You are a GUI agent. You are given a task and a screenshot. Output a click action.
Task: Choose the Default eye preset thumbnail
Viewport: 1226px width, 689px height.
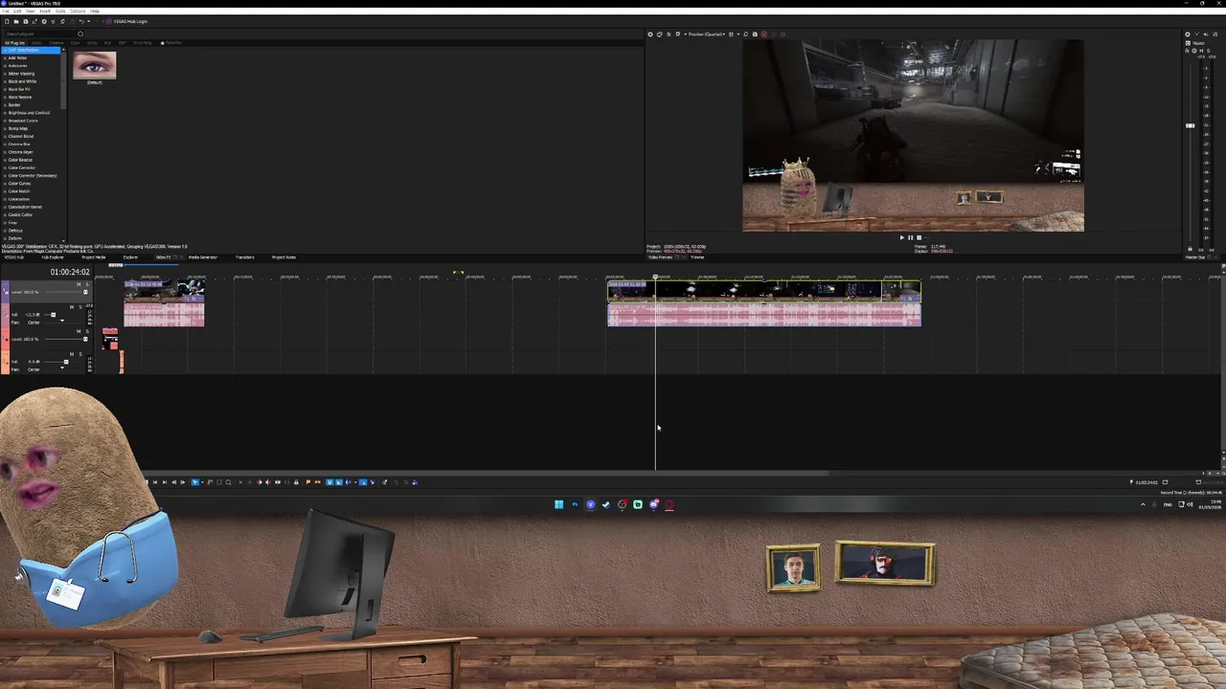(x=94, y=66)
